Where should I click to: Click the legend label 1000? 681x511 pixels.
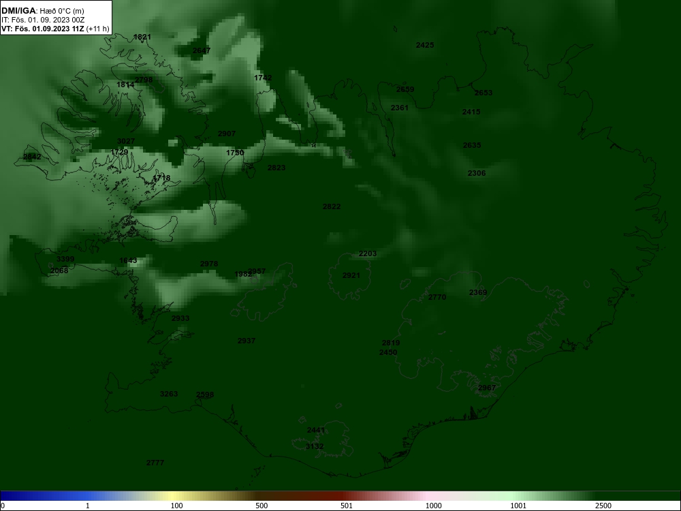click(433, 506)
